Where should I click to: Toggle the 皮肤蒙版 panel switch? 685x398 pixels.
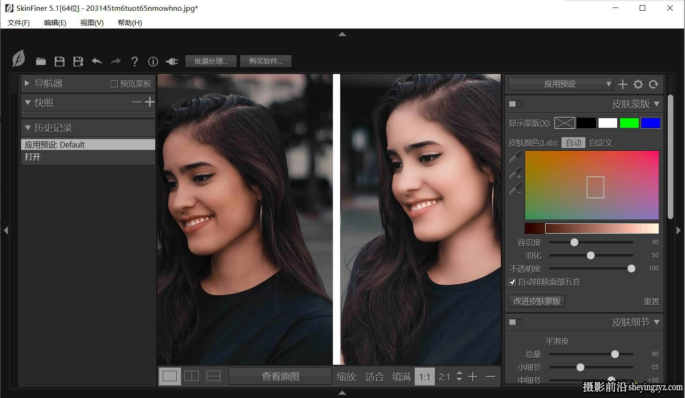515,104
